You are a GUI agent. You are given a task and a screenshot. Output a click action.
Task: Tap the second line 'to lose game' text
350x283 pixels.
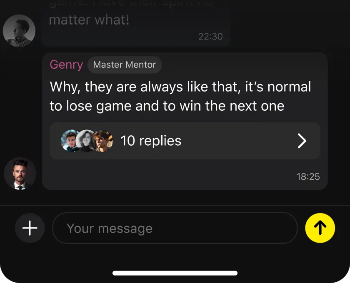167,106
